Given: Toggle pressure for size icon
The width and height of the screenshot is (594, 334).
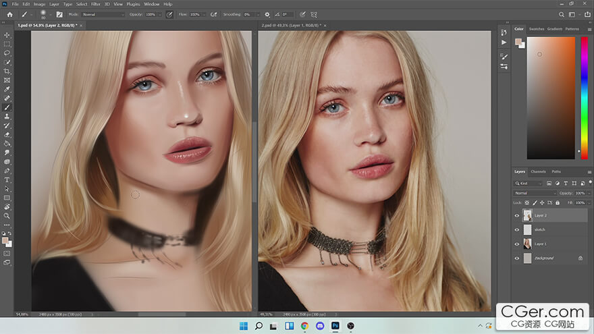Looking at the screenshot, I should (x=302, y=14).
